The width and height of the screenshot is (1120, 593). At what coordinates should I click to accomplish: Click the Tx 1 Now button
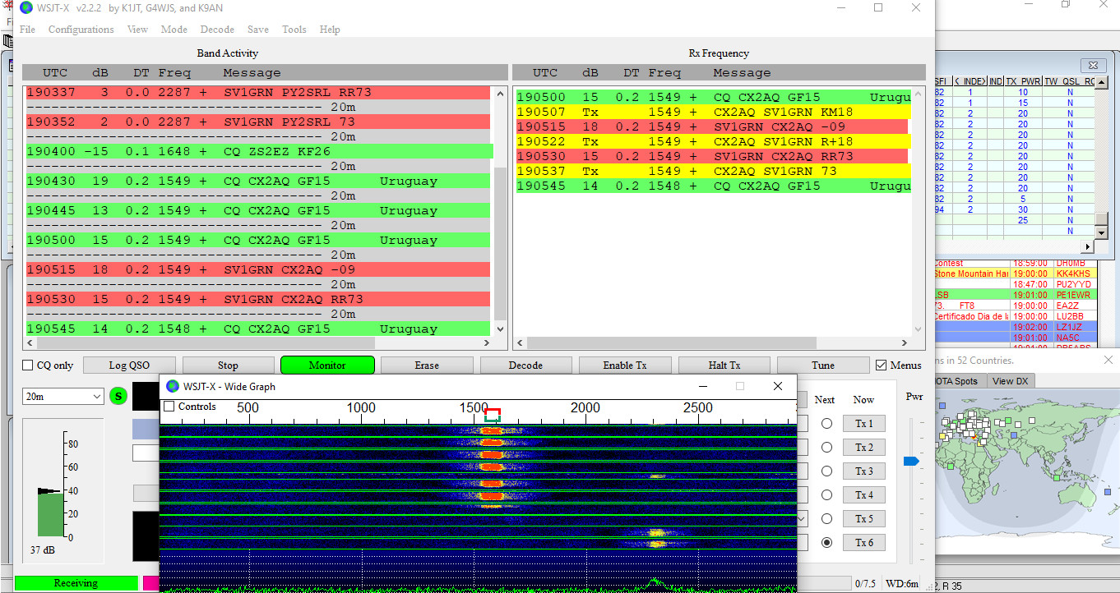point(863,424)
